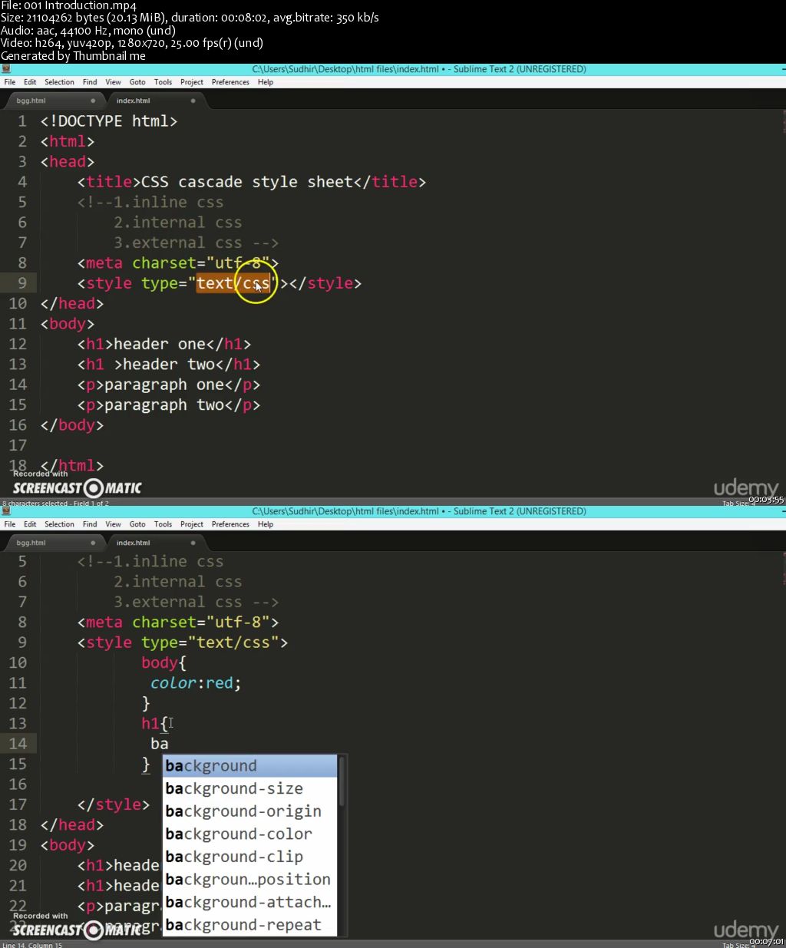Open Find menu in top Sublime window
The height and width of the screenshot is (948, 786).
pyautogui.click(x=90, y=82)
